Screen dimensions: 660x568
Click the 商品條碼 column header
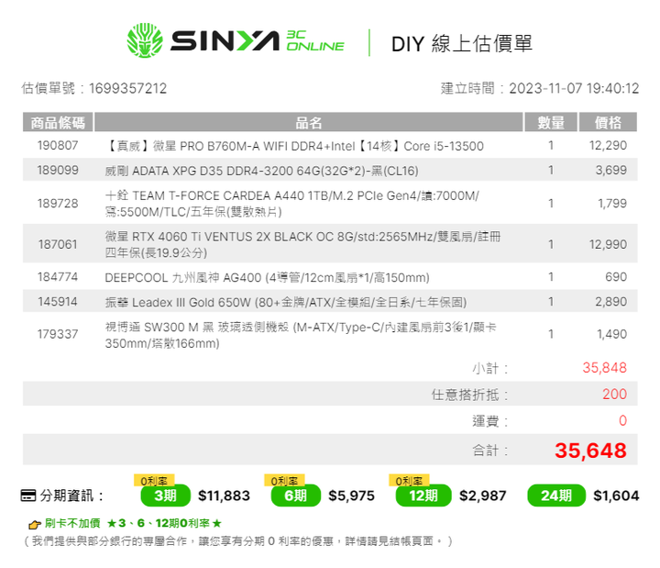[x=58, y=123]
